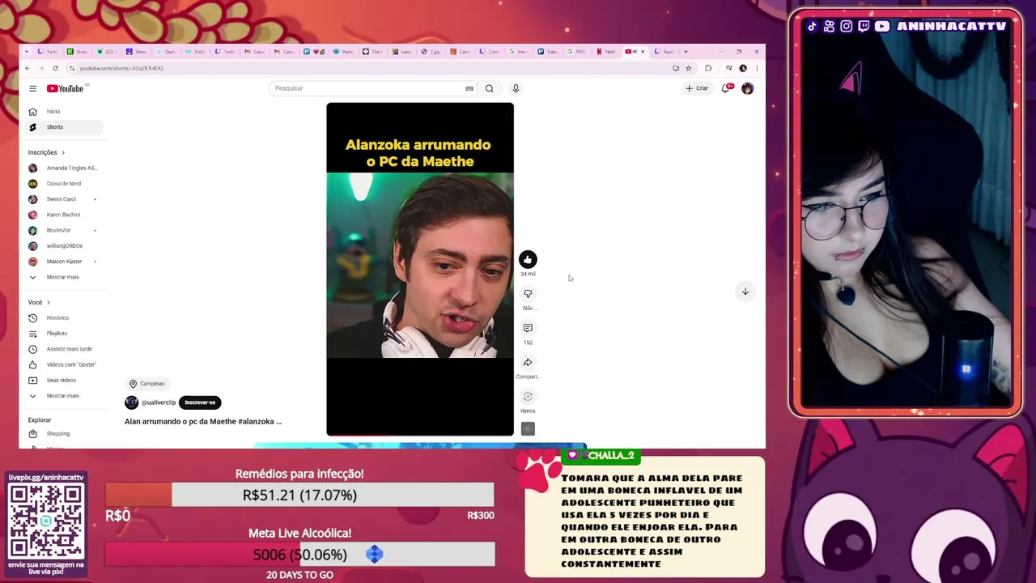Open Assistir mais tarde
This screenshot has width=1036, height=583.
click(65, 349)
